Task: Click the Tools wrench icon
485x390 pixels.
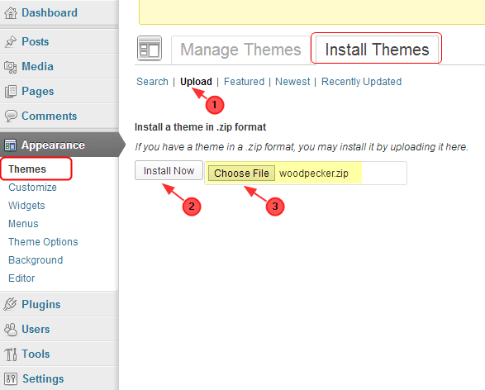Action: tap(11, 354)
